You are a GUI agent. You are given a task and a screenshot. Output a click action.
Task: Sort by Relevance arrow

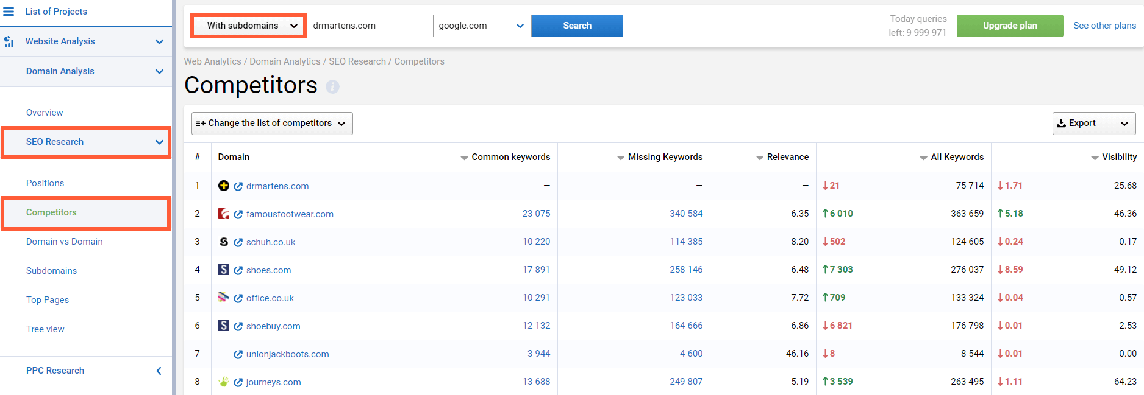(760, 158)
